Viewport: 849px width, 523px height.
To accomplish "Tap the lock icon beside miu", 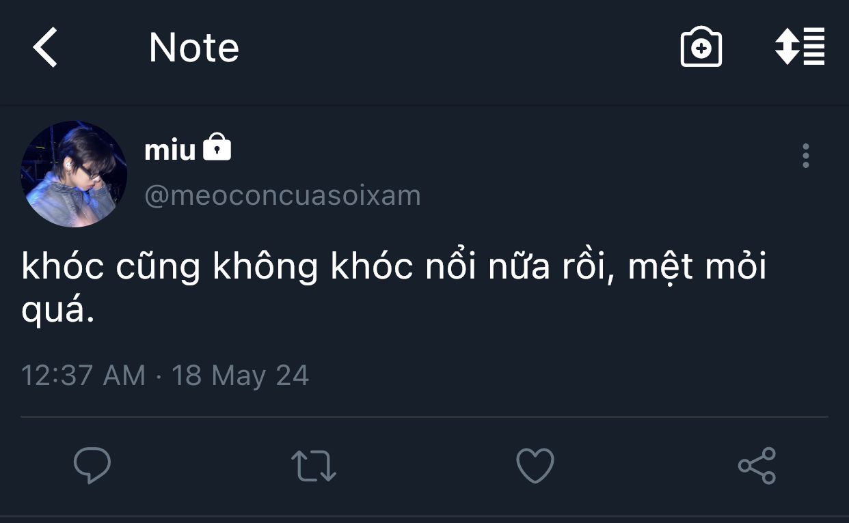I will tap(217, 147).
